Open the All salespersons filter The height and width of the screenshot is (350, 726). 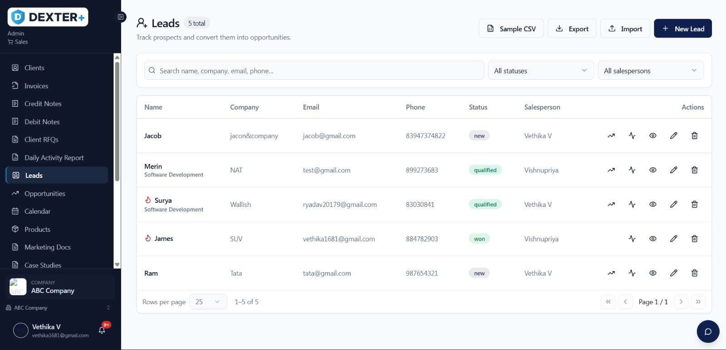pyautogui.click(x=651, y=71)
